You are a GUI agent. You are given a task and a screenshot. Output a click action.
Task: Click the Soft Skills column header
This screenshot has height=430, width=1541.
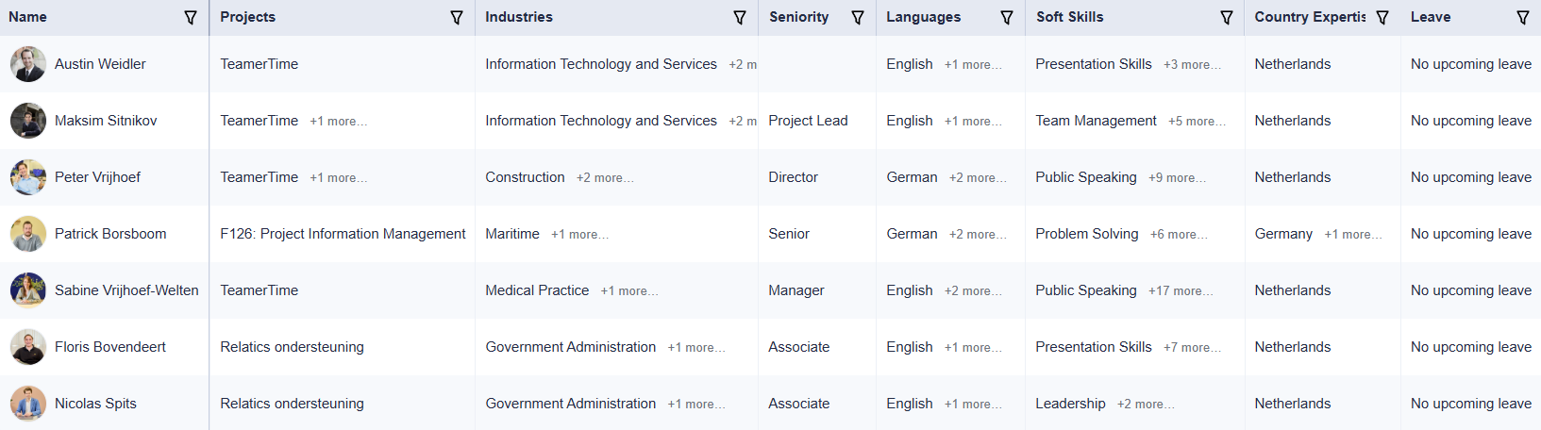(1069, 17)
